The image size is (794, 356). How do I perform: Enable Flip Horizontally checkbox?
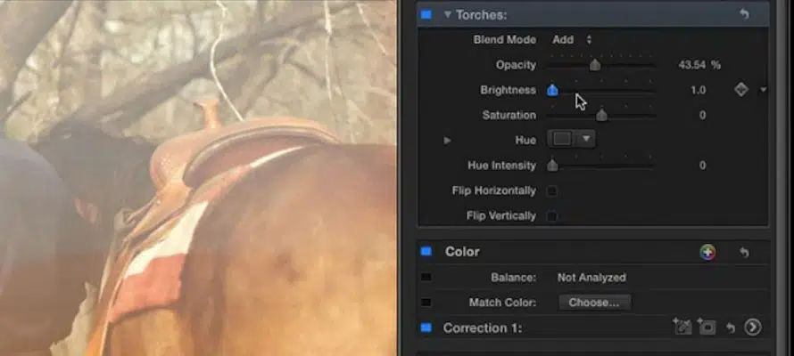coord(552,190)
